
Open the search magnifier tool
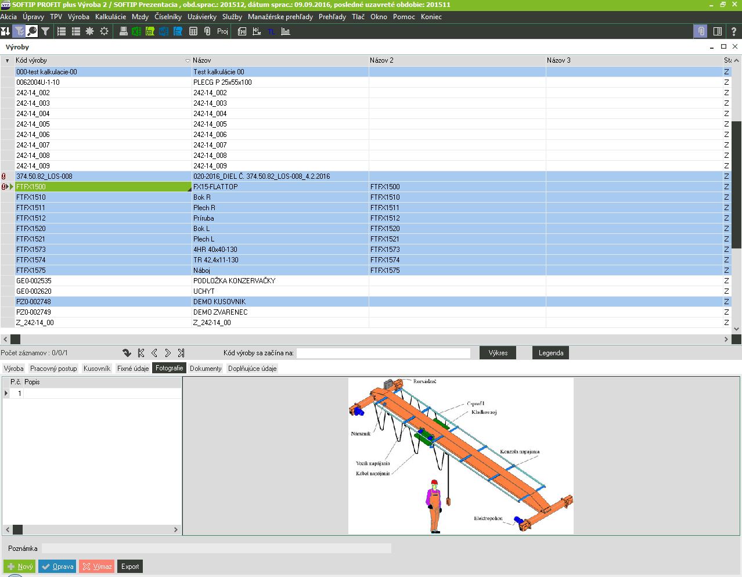click(32, 31)
